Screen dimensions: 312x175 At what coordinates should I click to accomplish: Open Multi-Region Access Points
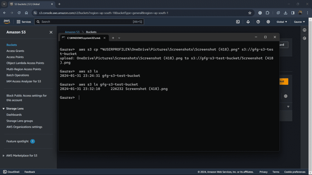(x=24, y=69)
